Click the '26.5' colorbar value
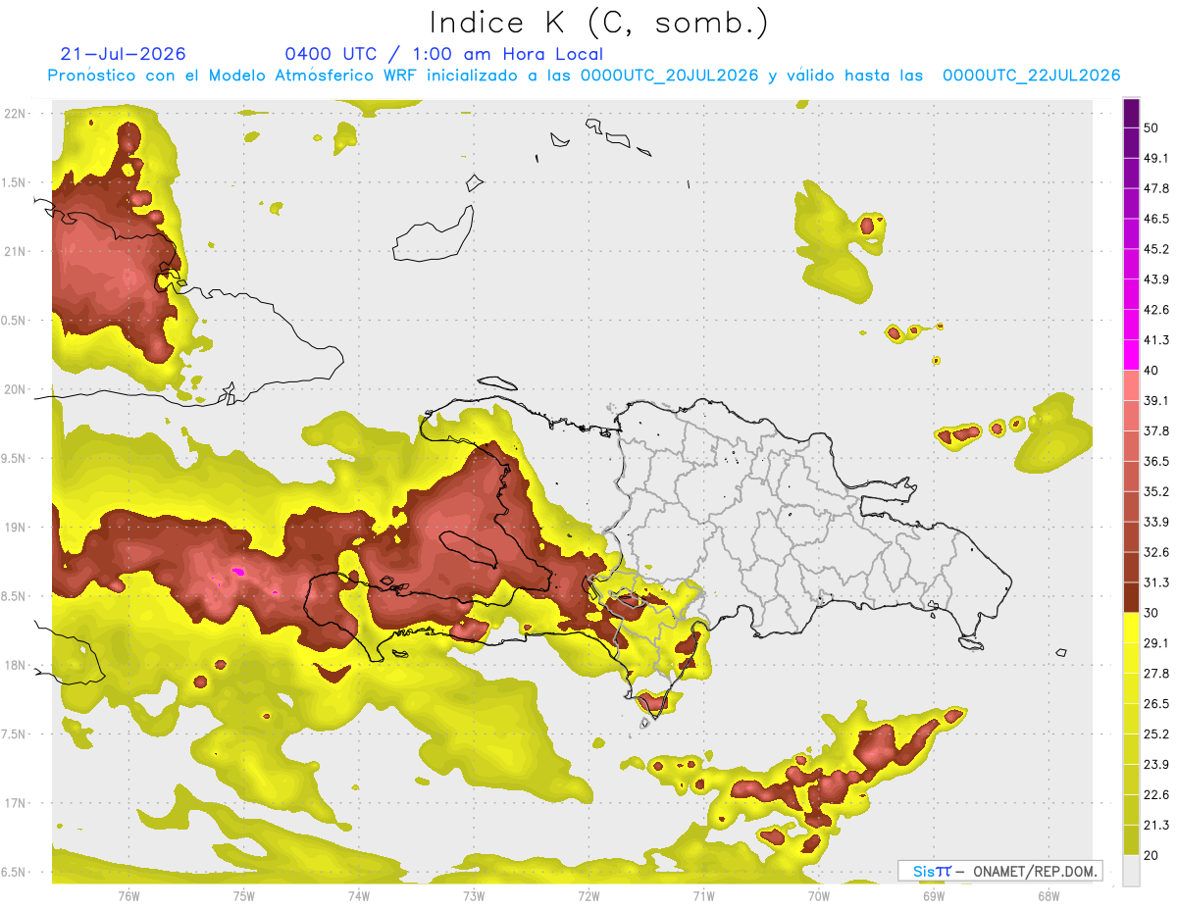The image size is (1177, 909). tap(1156, 704)
